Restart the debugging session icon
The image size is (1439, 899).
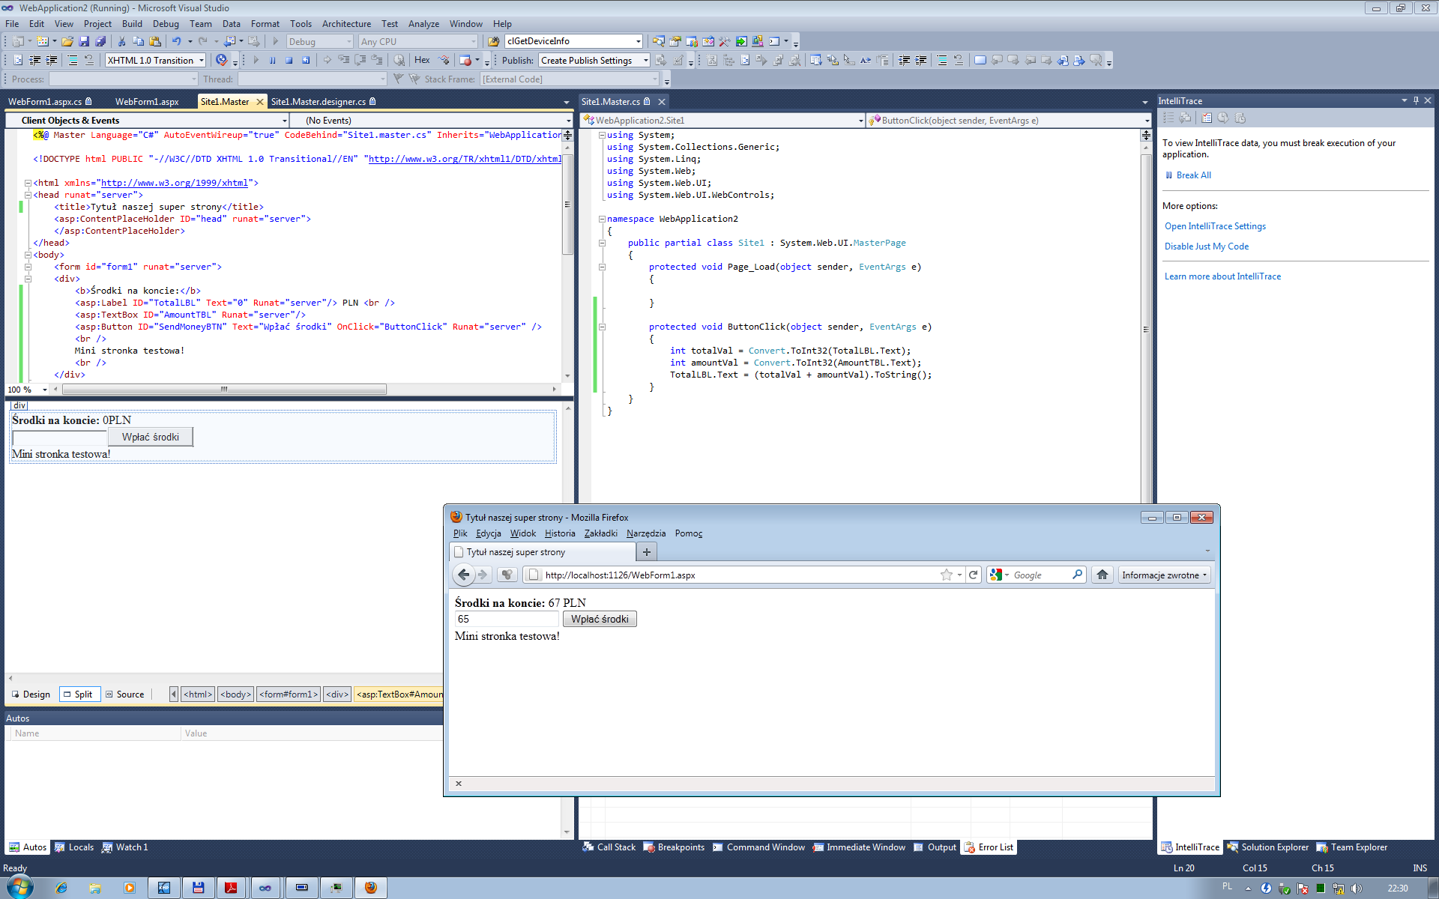tap(306, 60)
